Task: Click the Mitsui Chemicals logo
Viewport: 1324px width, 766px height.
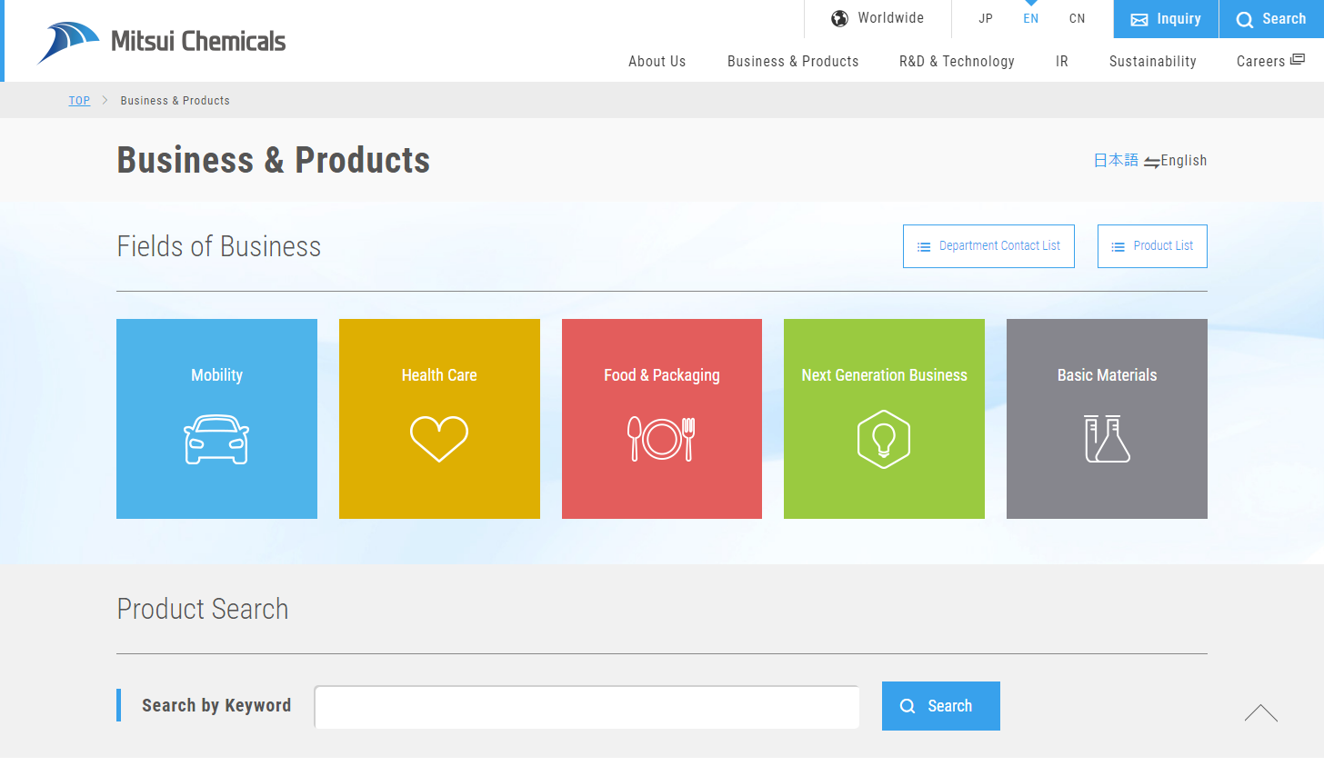Action: coord(161,42)
